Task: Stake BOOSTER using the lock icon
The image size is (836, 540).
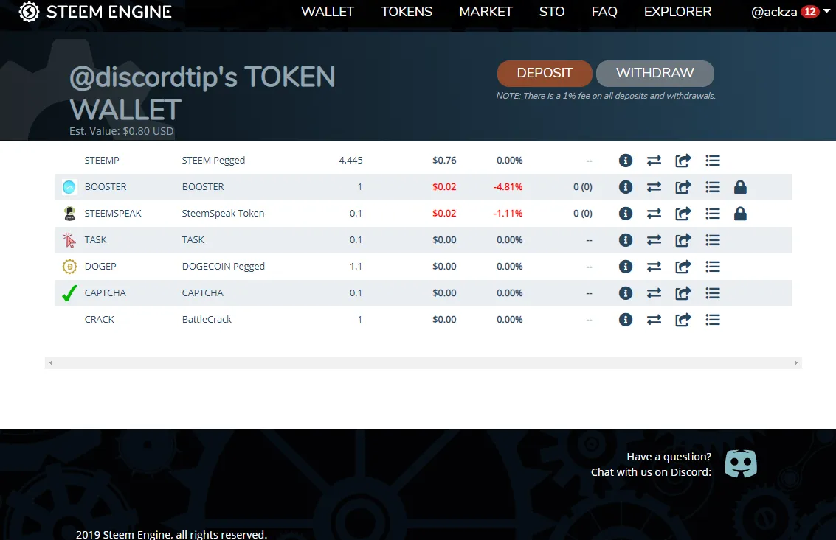Action: (x=740, y=187)
